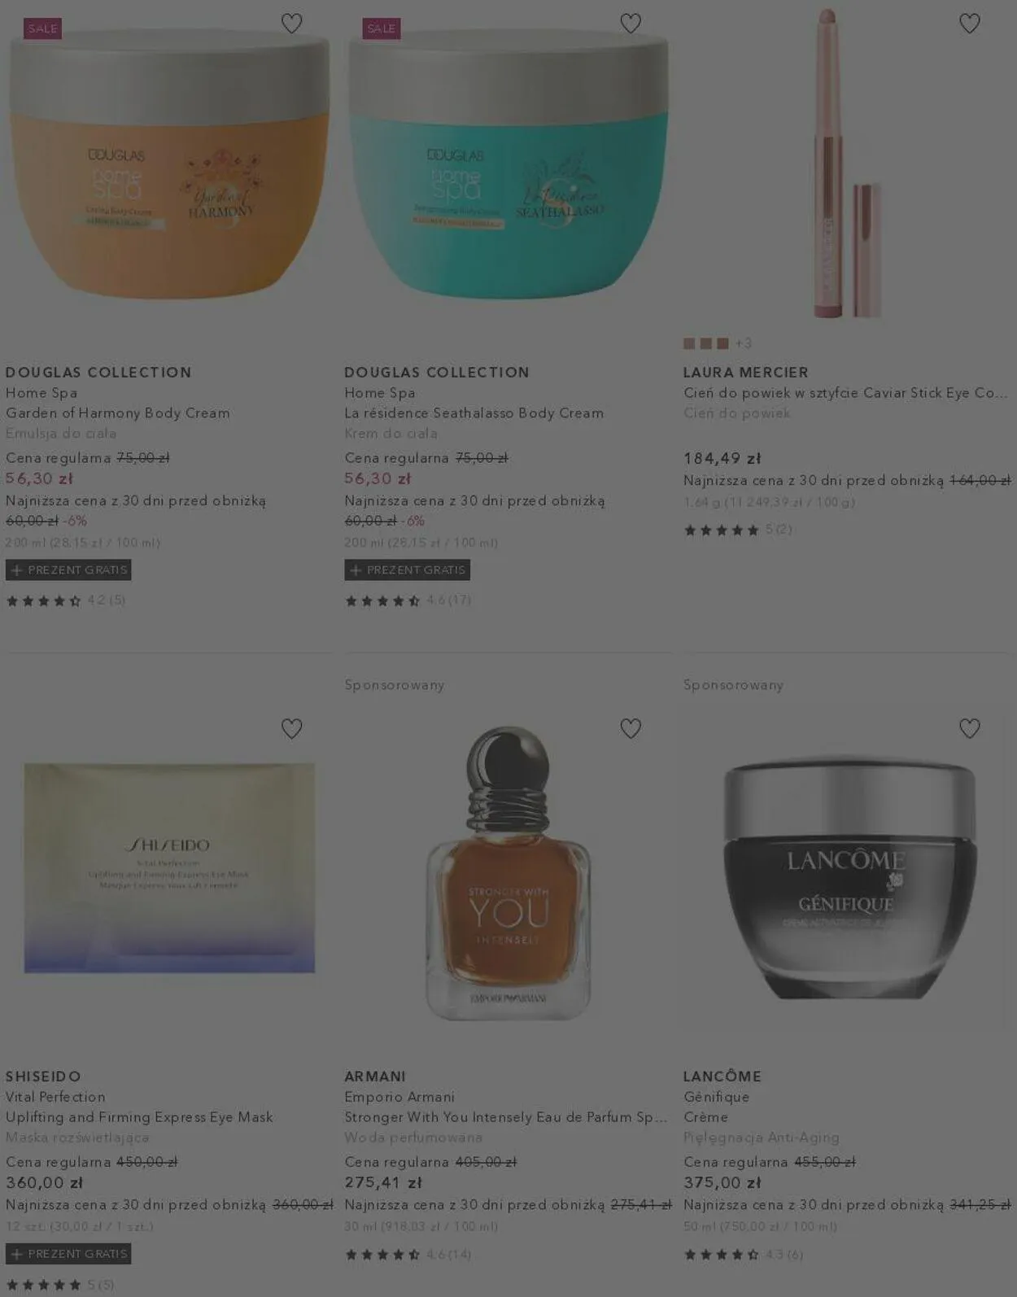The image size is (1017, 1297).
Task: Open Garden of Harmony Body Cream product link
Action: tap(118, 413)
